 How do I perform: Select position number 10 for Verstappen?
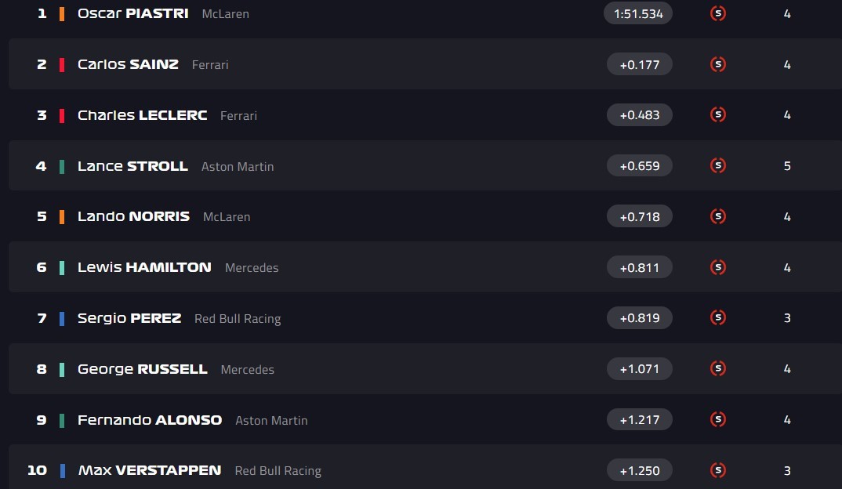pos(37,470)
